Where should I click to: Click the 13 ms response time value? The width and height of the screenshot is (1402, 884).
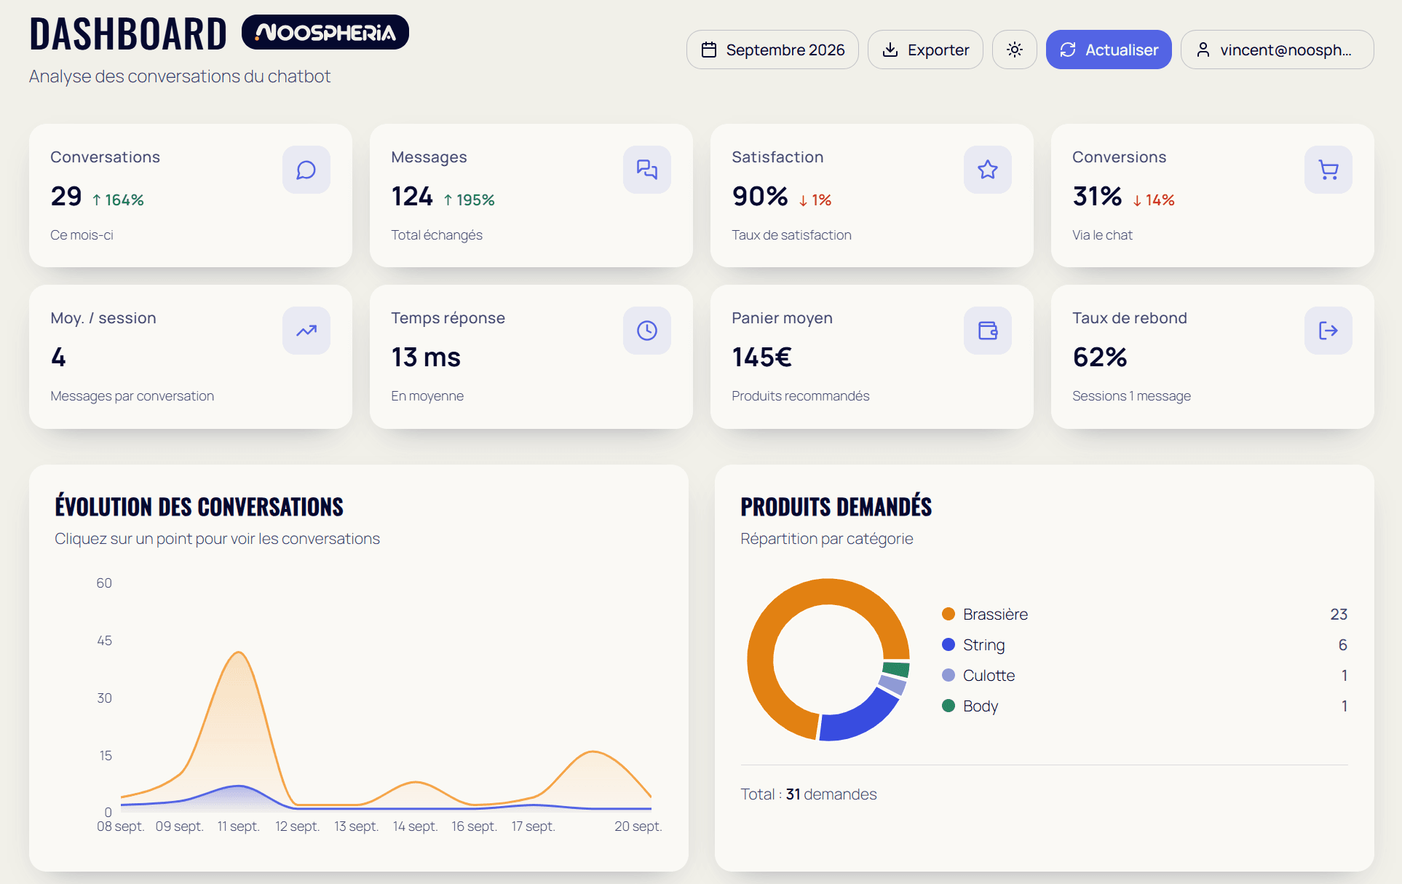tap(426, 357)
